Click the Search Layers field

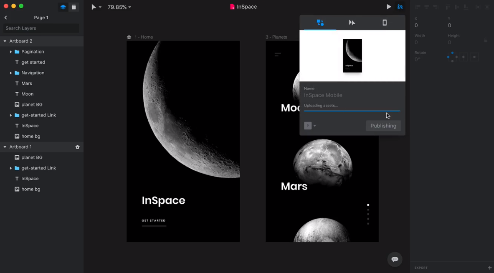pos(41,28)
